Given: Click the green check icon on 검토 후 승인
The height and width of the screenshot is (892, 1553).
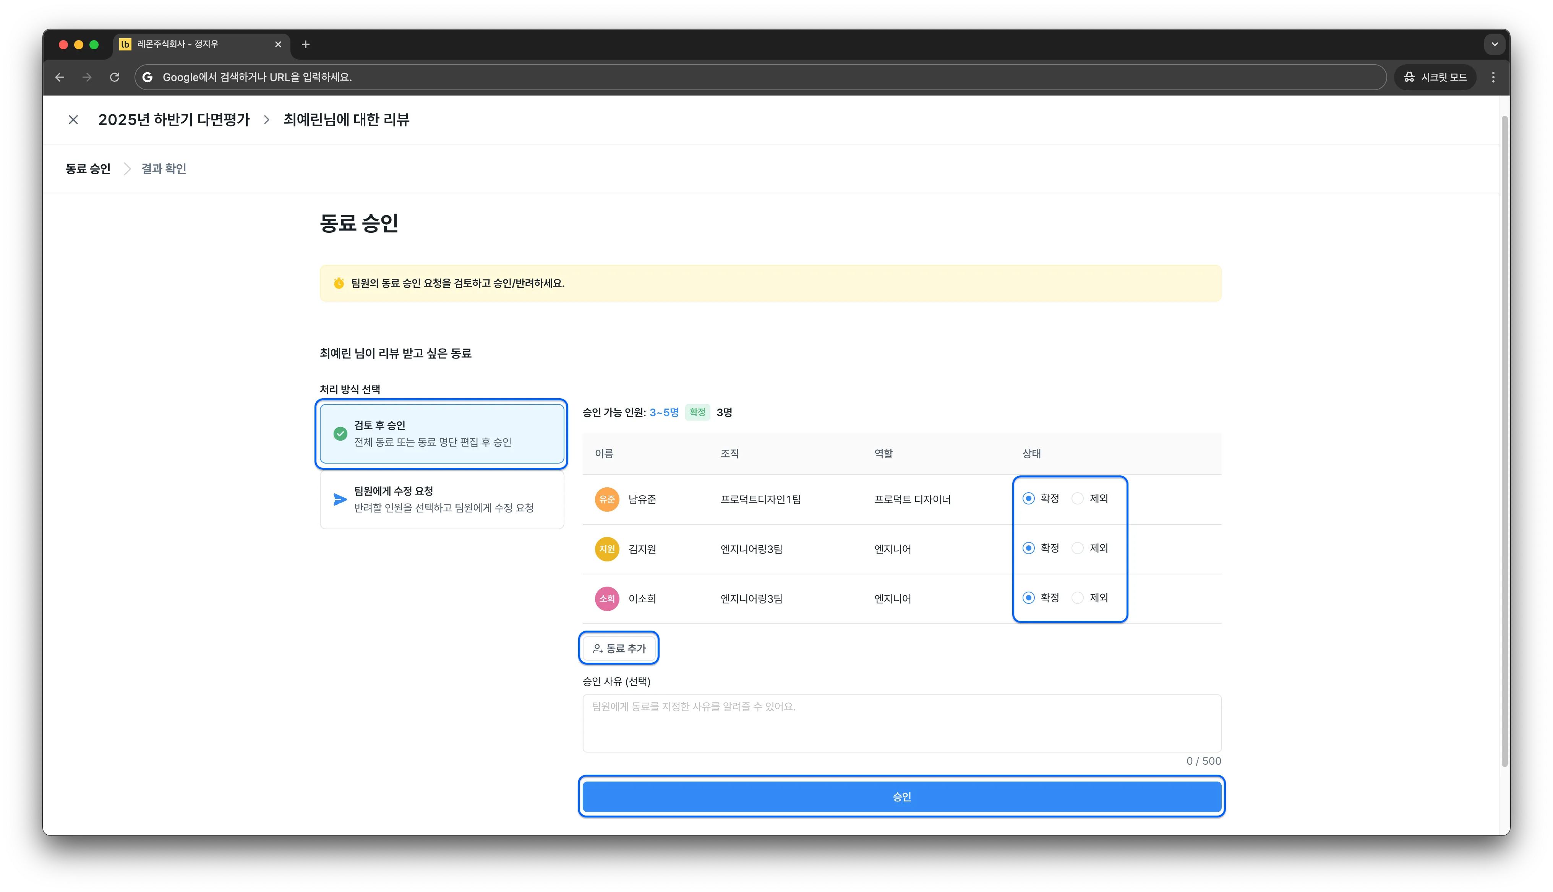Looking at the screenshot, I should 340,434.
